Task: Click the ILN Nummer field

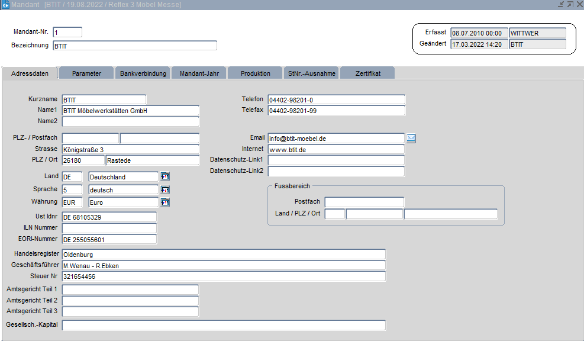Action: click(x=109, y=228)
